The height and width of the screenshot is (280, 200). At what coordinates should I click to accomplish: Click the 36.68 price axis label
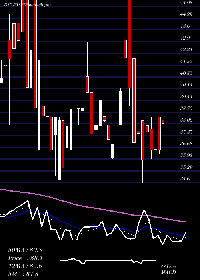click(x=187, y=144)
